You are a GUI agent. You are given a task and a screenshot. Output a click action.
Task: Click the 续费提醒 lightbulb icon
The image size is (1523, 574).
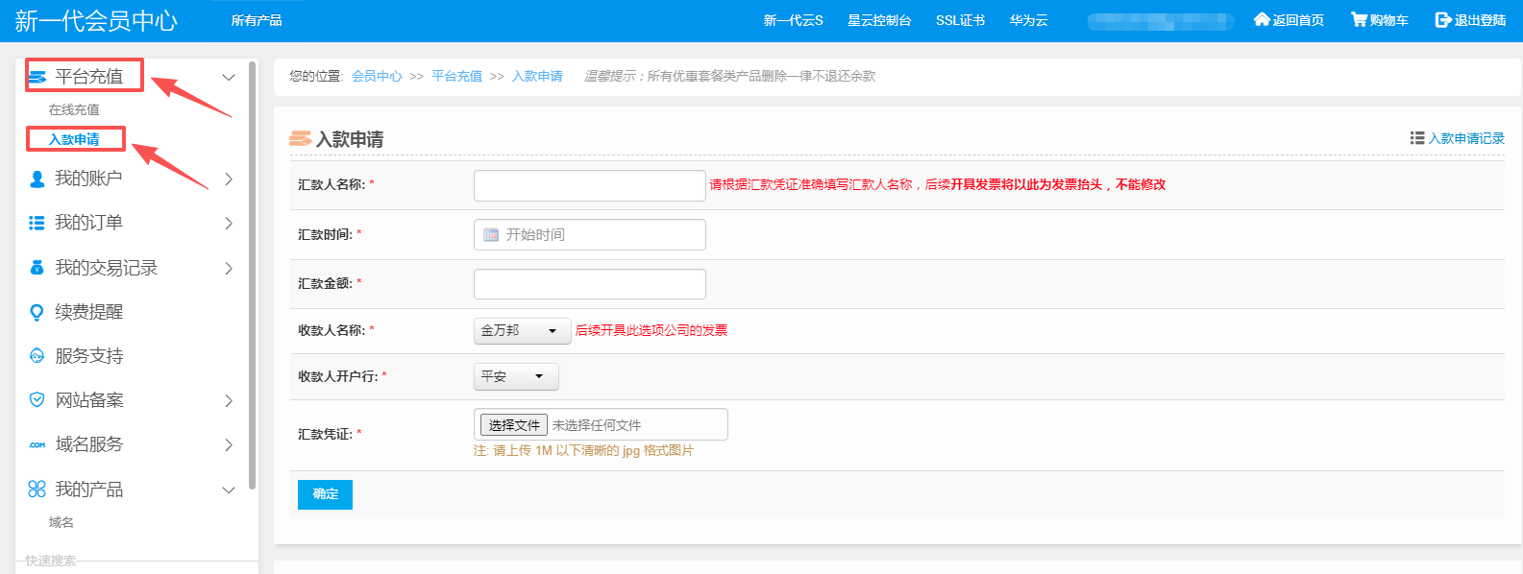point(37,312)
